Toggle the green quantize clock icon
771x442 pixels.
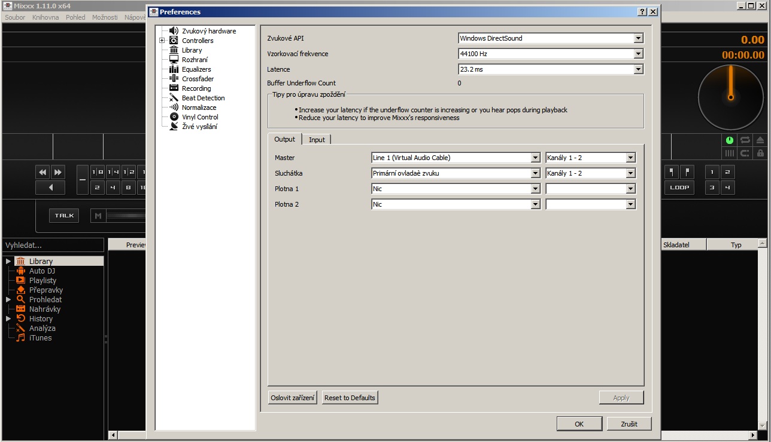[x=730, y=140]
